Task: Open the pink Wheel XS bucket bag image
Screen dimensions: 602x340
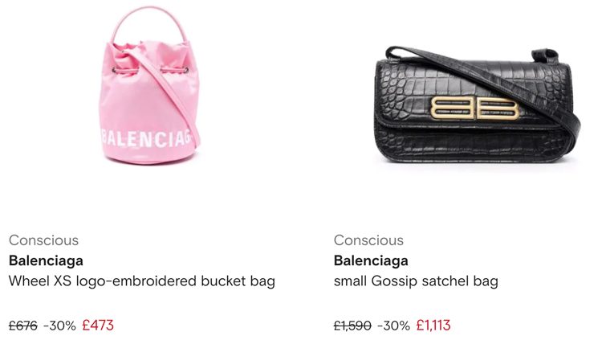Action: [x=149, y=85]
